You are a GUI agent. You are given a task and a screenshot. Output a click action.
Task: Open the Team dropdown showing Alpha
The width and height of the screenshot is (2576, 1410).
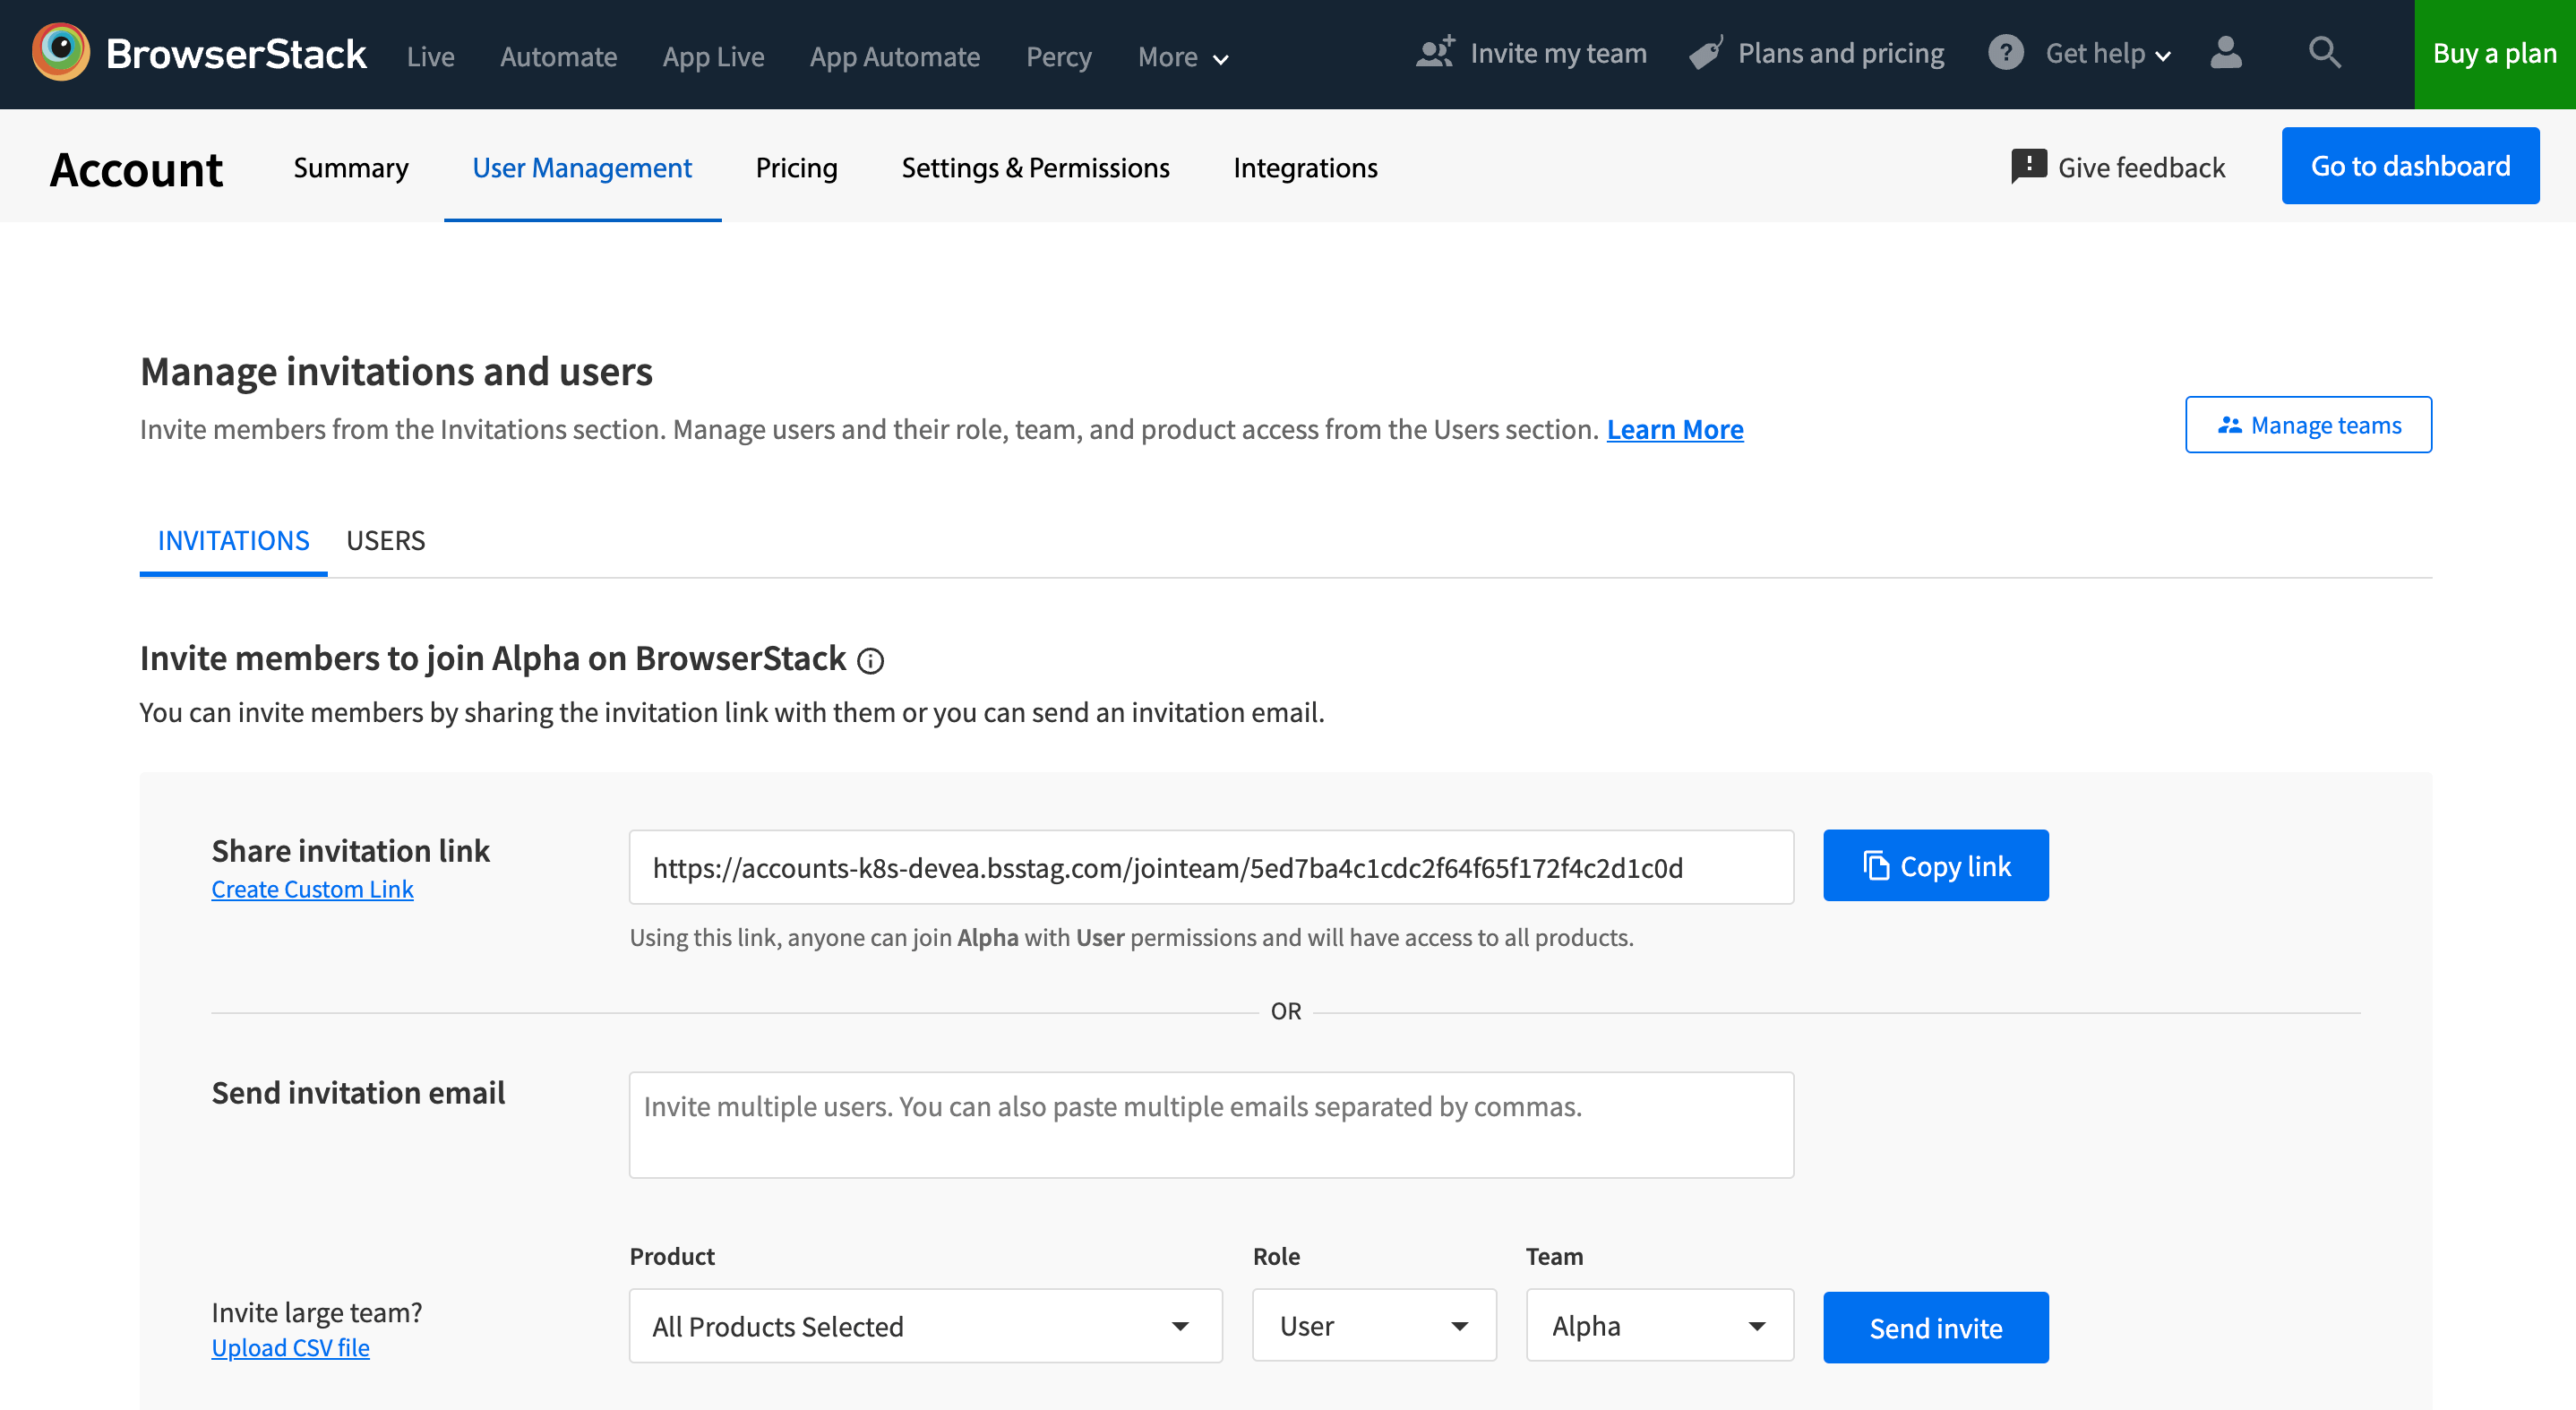1659,1325
